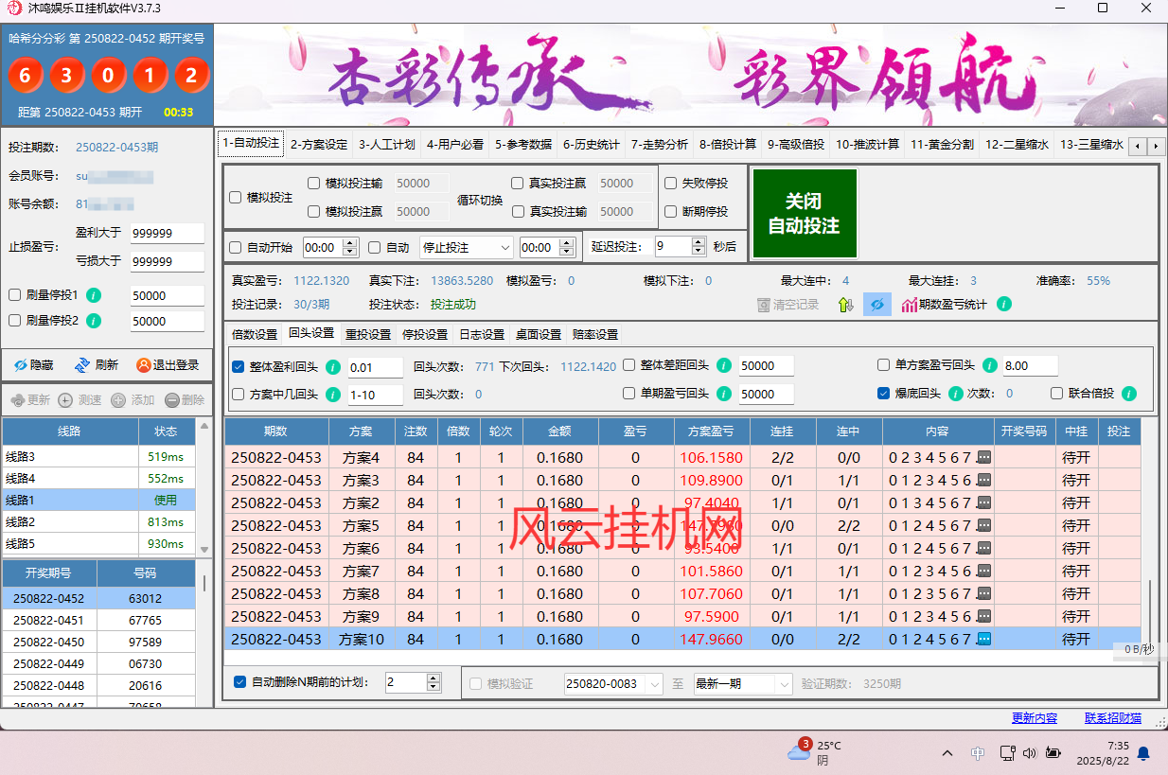The height and width of the screenshot is (775, 1168).
Task: Open the 停止投注 dropdown
Action: [466, 247]
